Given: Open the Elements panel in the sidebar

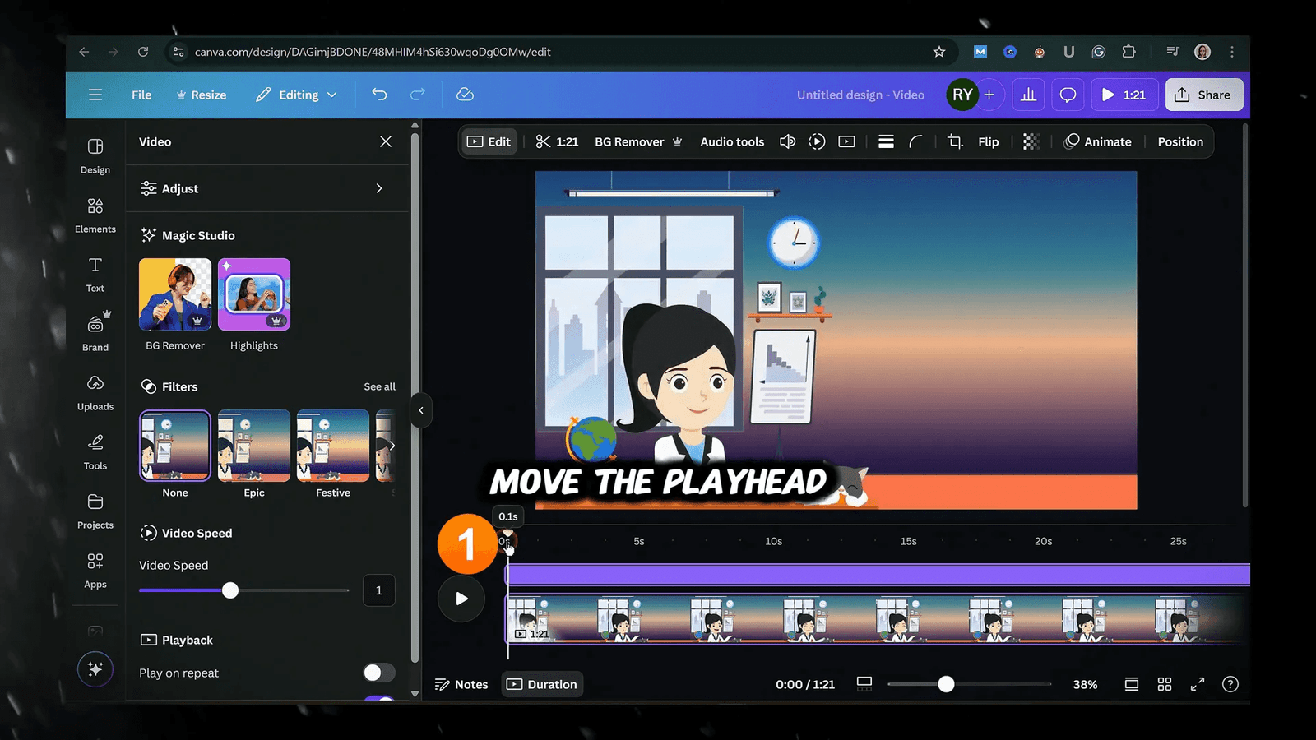Looking at the screenshot, I should pyautogui.click(x=95, y=215).
